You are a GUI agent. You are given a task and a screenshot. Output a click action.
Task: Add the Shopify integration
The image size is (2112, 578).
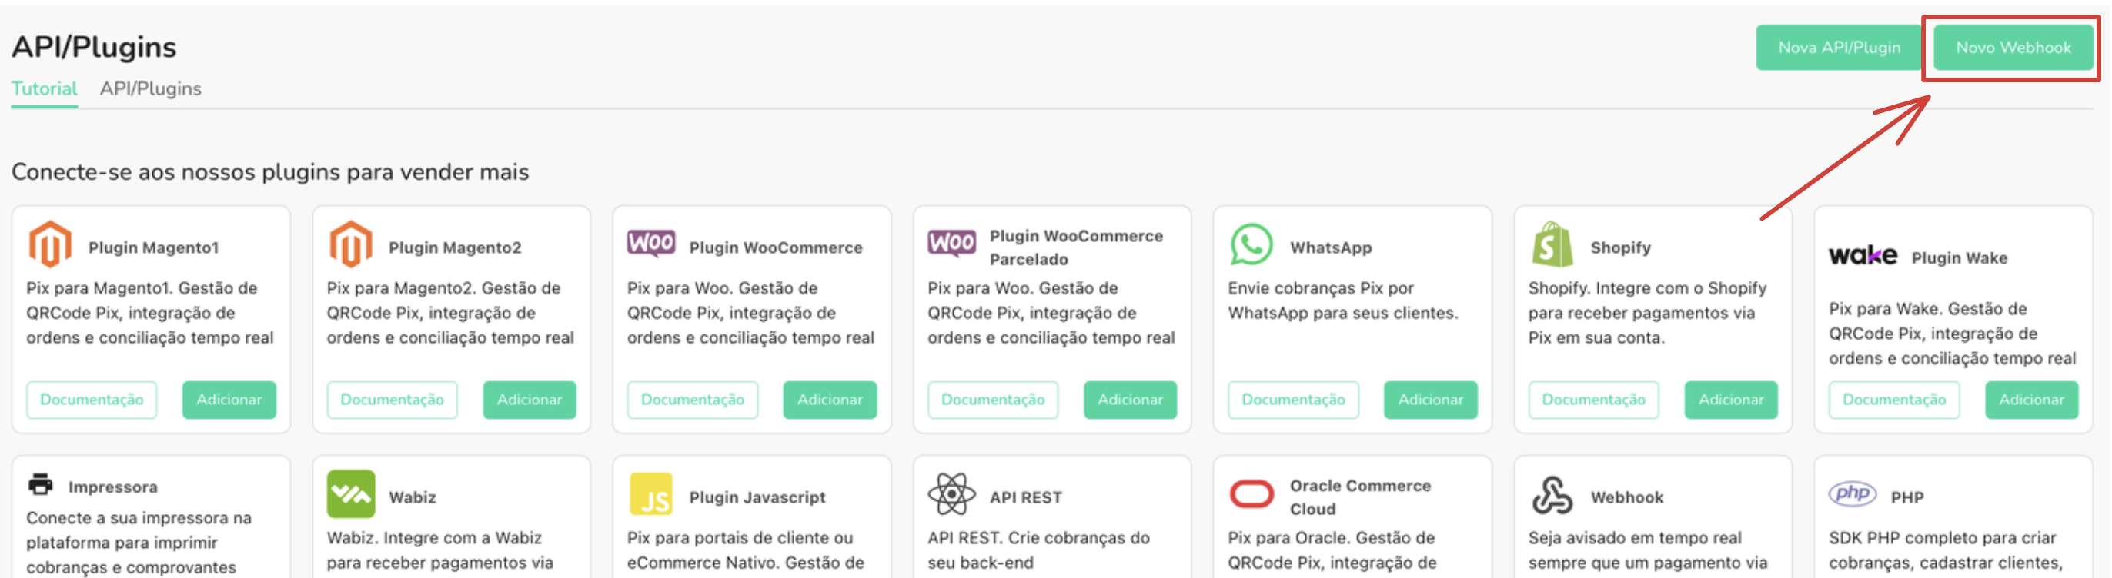point(1730,400)
